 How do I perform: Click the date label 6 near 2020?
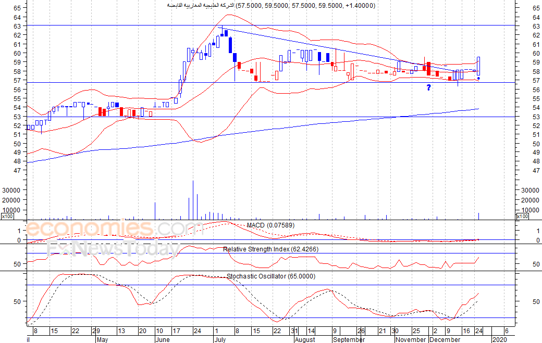pyautogui.click(x=506, y=331)
